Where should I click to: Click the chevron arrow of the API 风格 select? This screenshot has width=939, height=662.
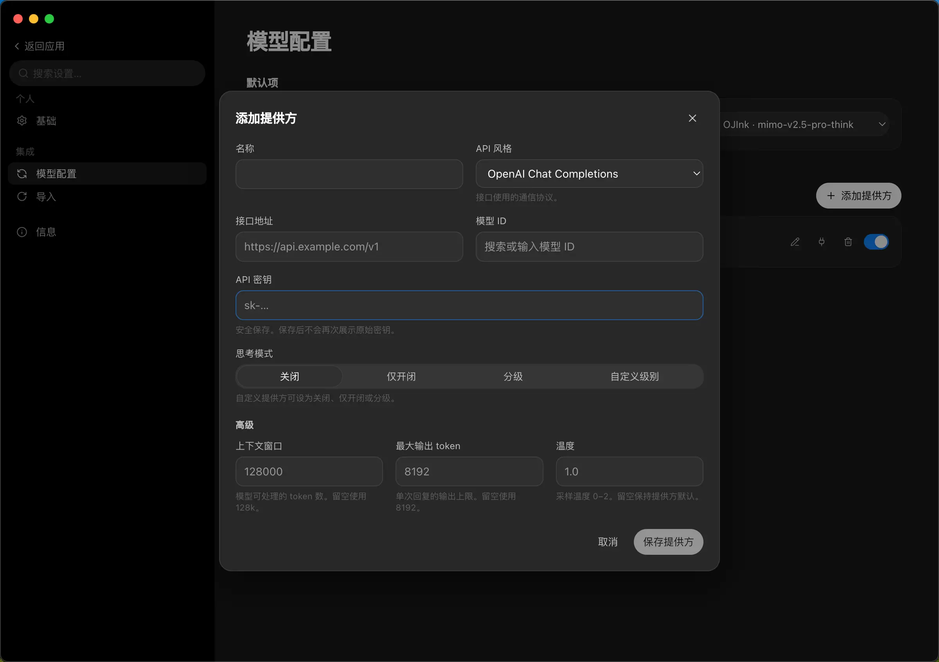coord(696,174)
